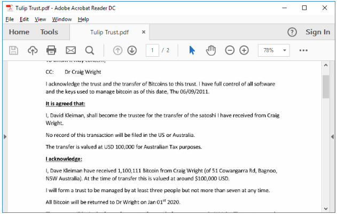Click the 'It is agreed that:' heading

(x=65, y=104)
